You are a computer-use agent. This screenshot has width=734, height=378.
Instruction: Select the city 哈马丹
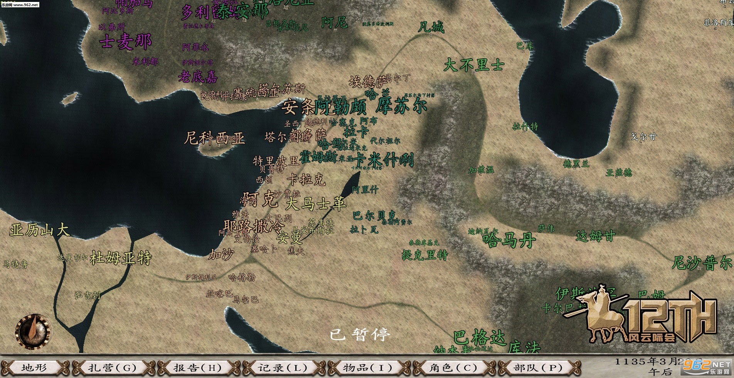[509, 241]
